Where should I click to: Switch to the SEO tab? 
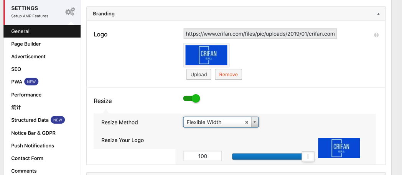click(16, 69)
